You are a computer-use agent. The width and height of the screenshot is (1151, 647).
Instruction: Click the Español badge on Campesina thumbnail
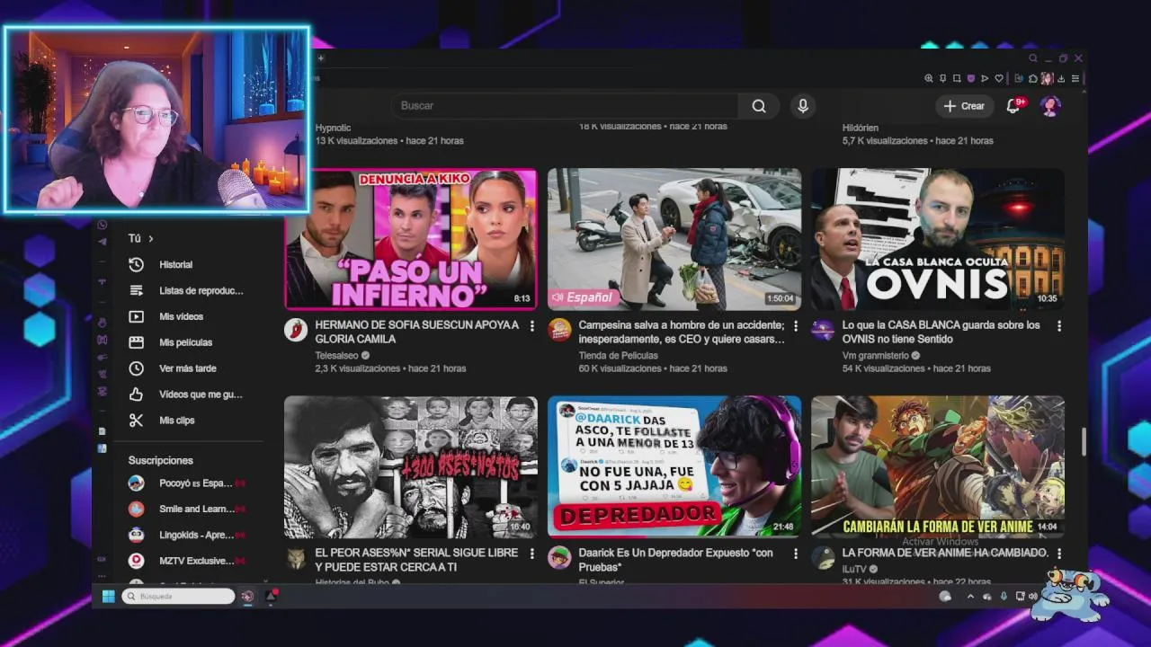pyautogui.click(x=582, y=297)
